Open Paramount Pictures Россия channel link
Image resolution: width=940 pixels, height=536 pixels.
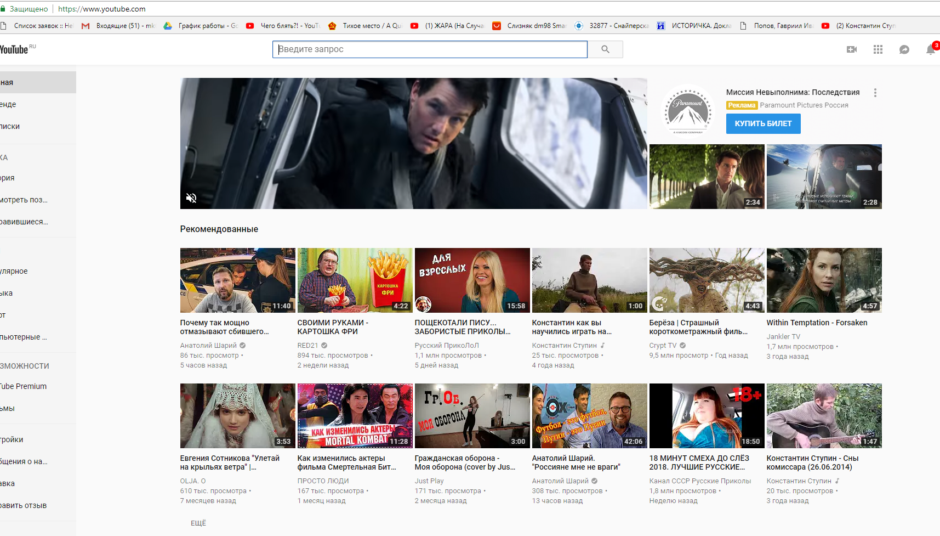[x=804, y=105]
